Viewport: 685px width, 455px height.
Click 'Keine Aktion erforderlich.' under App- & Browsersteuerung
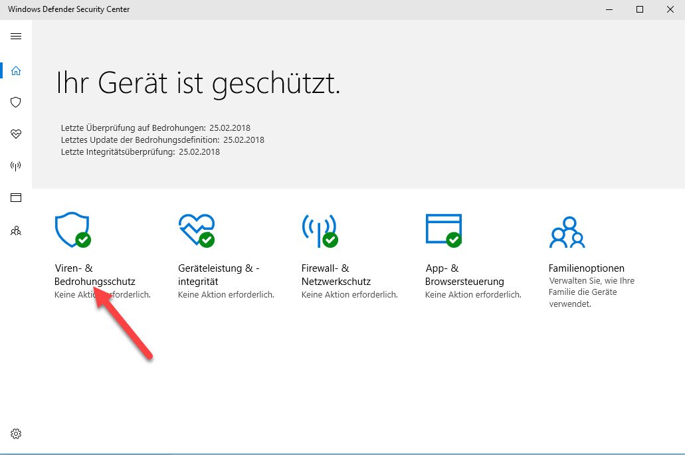[473, 295]
